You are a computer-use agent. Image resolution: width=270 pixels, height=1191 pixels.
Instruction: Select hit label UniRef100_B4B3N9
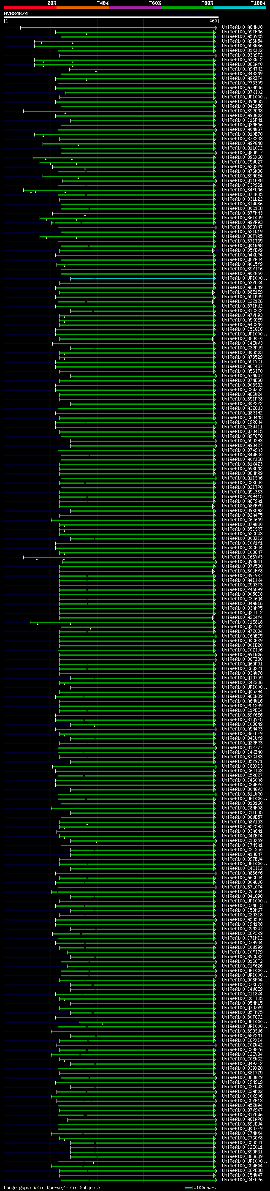242,74
